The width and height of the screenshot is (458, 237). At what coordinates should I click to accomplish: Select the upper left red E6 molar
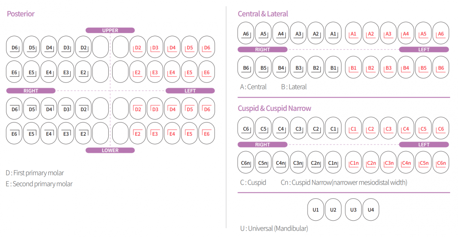(207, 72)
